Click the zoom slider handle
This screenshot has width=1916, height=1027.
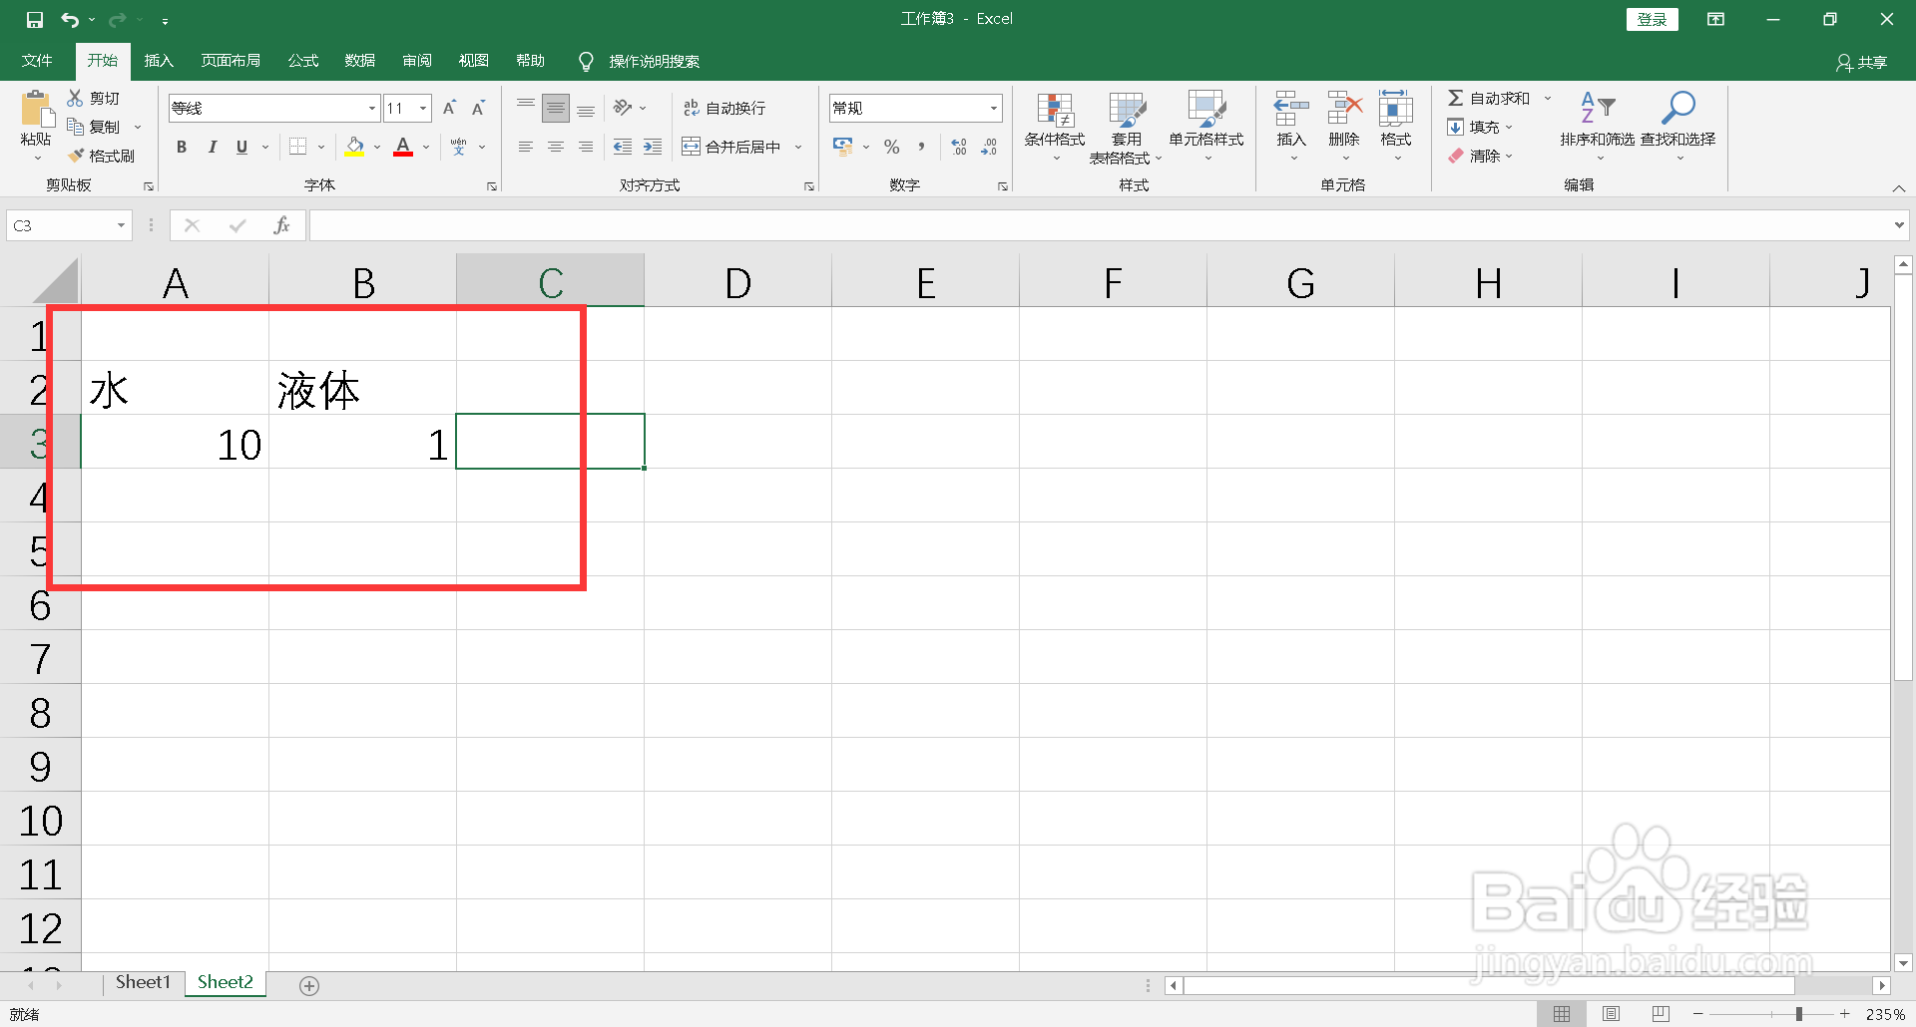(1799, 1014)
